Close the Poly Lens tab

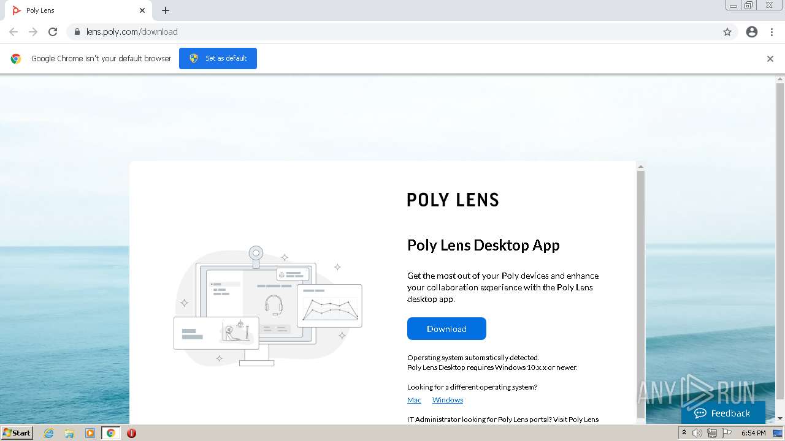coord(142,10)
